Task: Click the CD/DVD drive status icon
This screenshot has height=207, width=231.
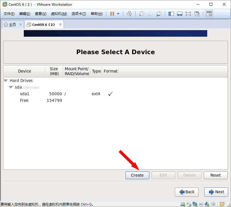Action: pos(189,204)
